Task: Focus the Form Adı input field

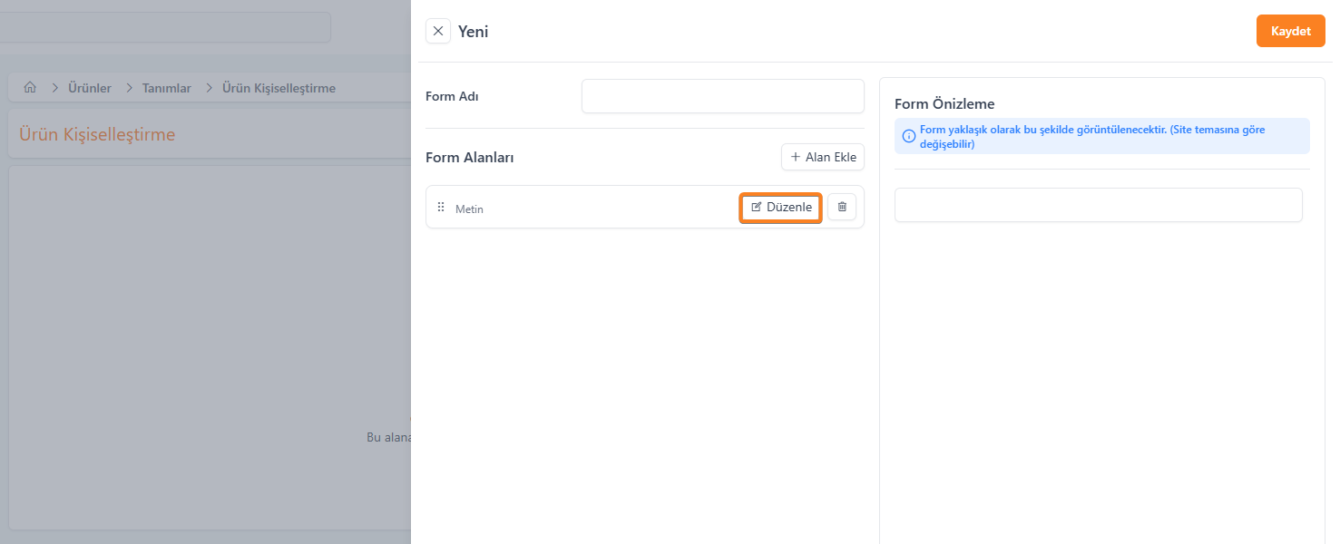Action: click(x=723, y=96)
